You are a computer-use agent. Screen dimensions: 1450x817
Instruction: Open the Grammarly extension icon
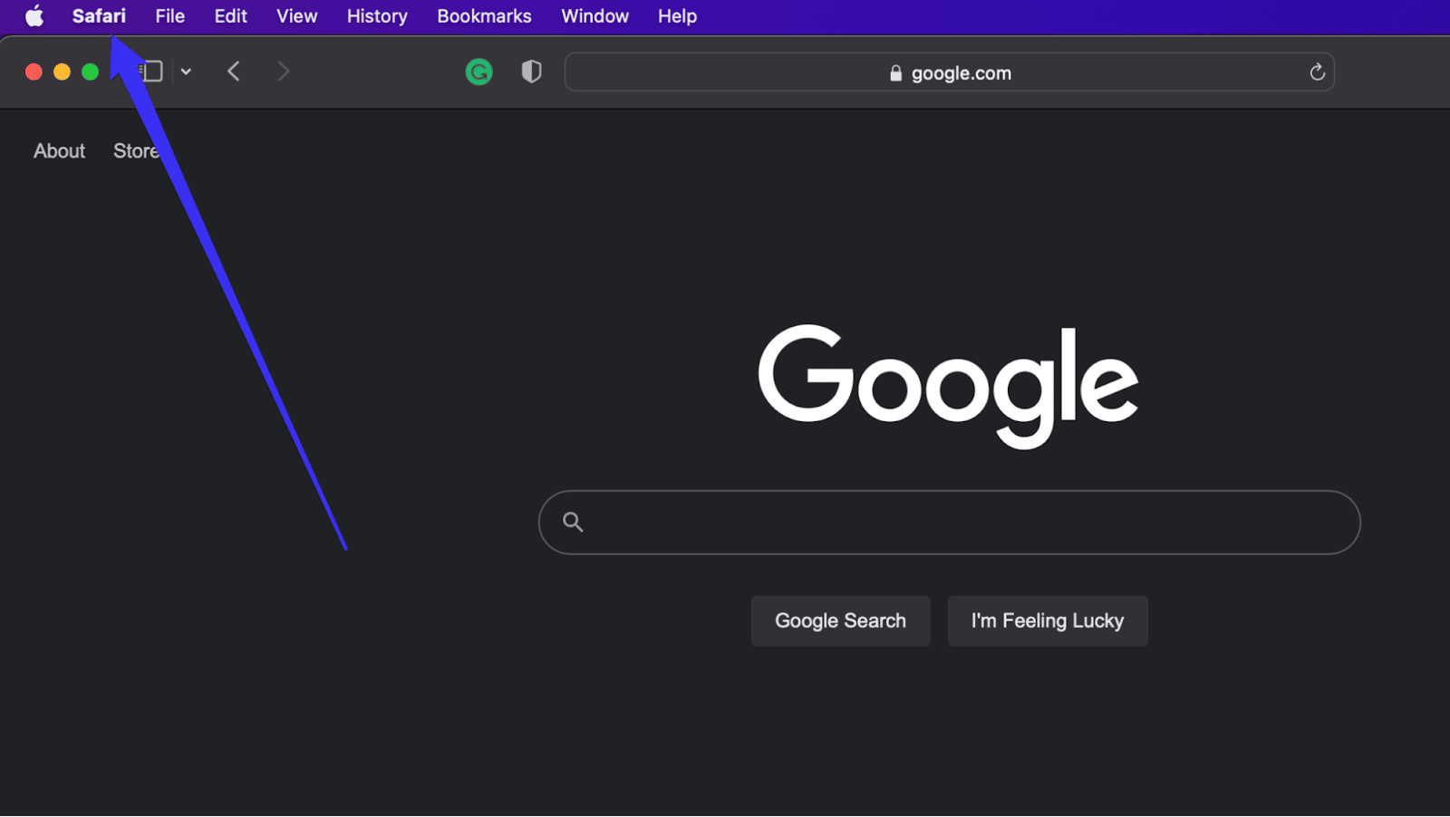click(x=479, y=72)
